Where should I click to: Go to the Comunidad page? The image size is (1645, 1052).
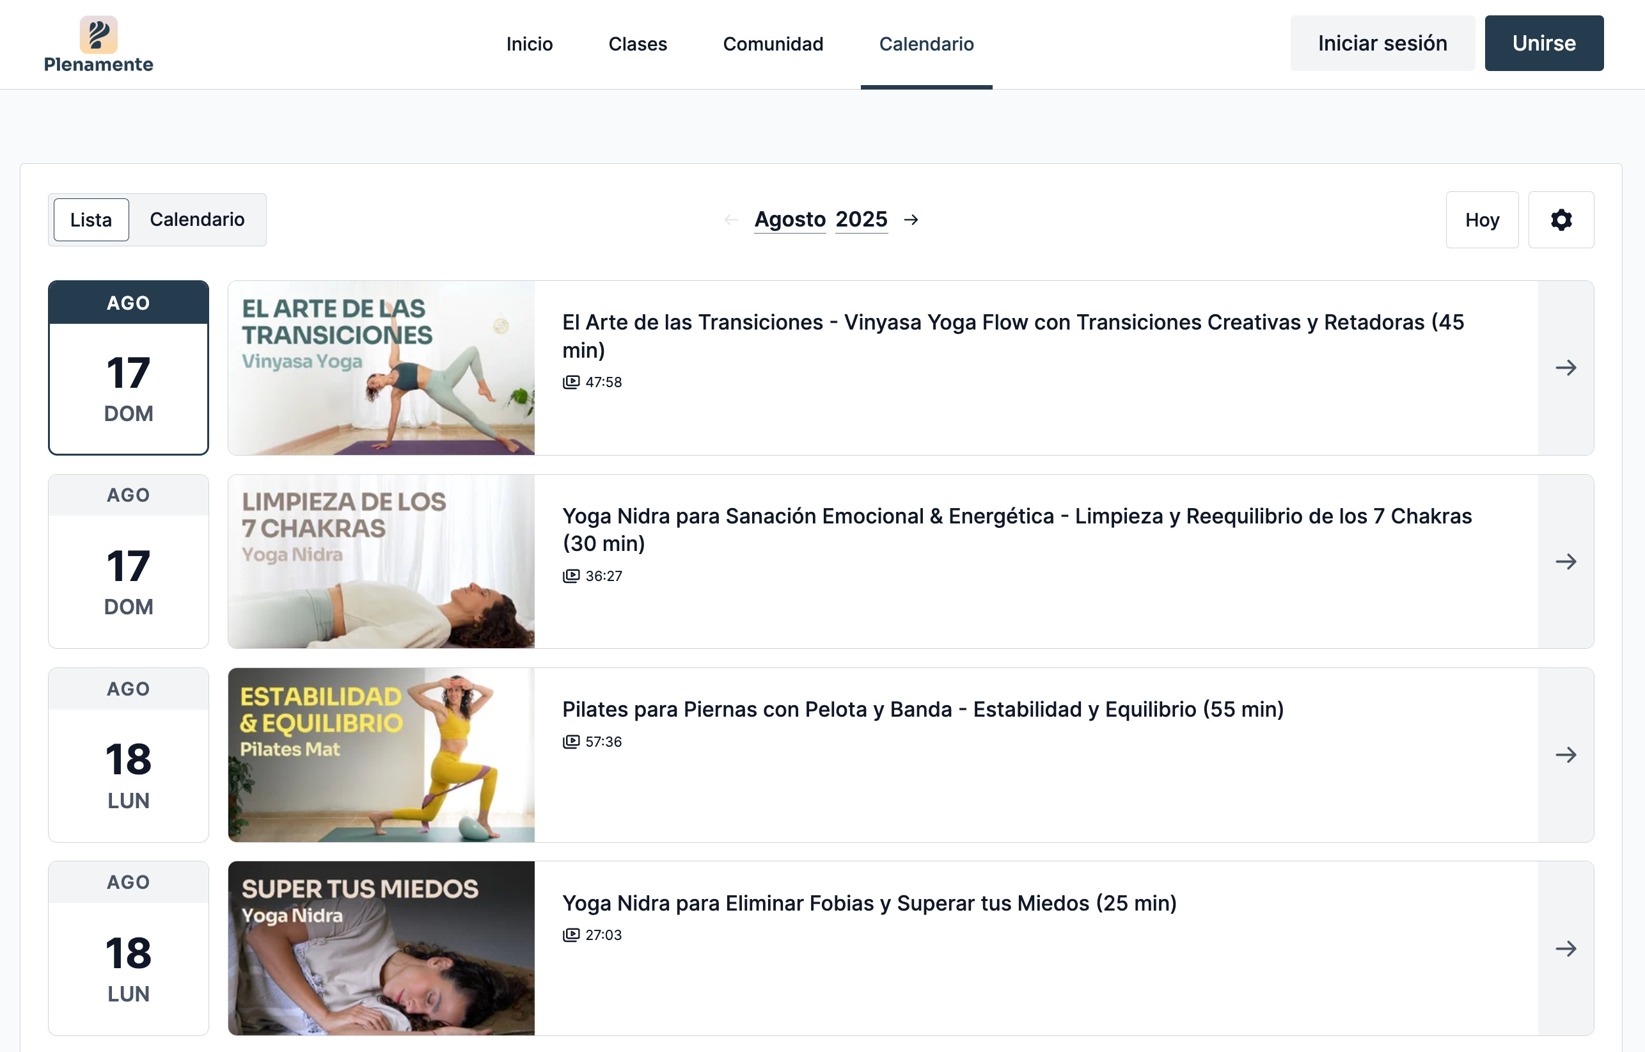[773, 44]
